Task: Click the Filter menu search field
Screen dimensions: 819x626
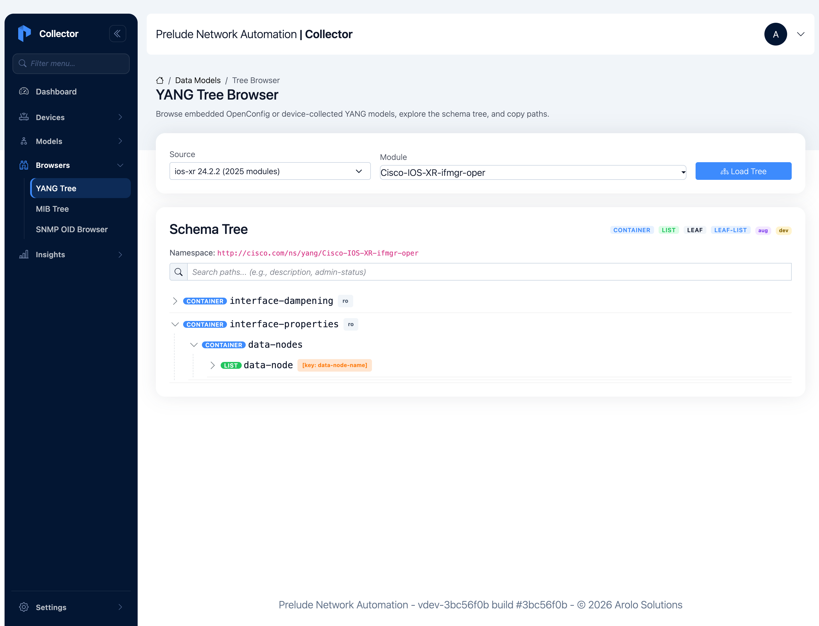Action: (x=71, y=63)
